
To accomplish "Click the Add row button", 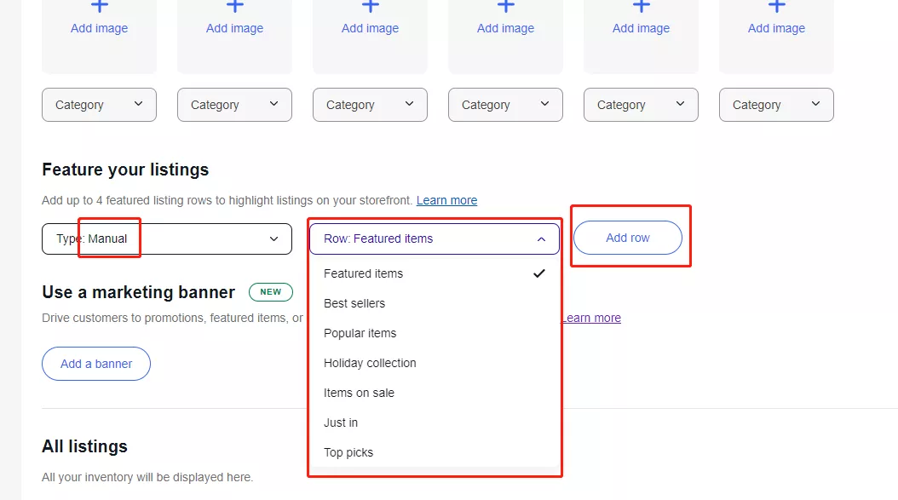I will click(x=628, y=238).
